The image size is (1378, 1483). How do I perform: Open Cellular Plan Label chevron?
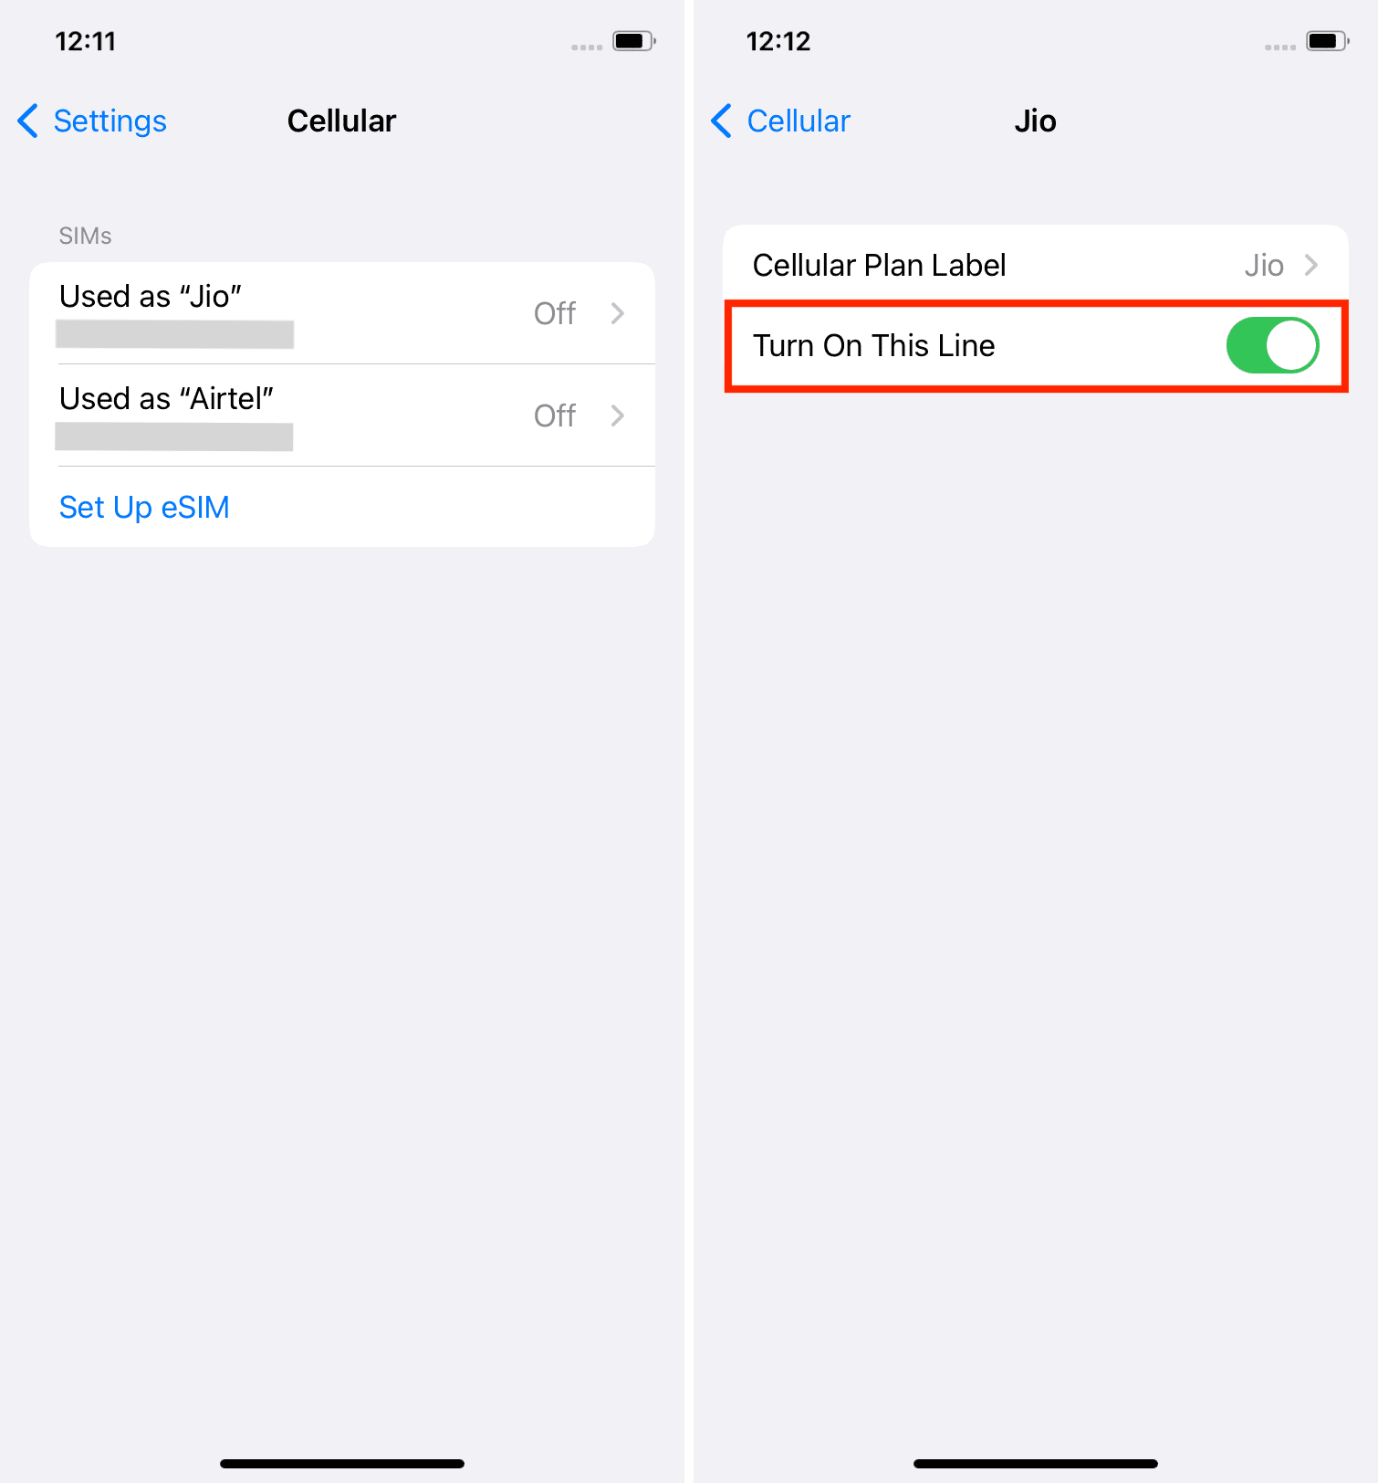1311,265
